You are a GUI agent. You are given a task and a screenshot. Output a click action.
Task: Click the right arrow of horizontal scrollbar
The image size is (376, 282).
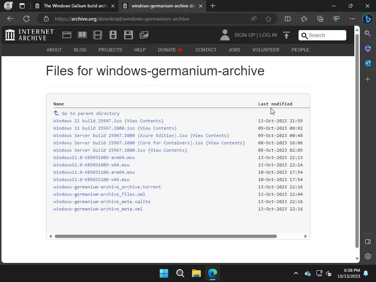[x=305, y=236]
